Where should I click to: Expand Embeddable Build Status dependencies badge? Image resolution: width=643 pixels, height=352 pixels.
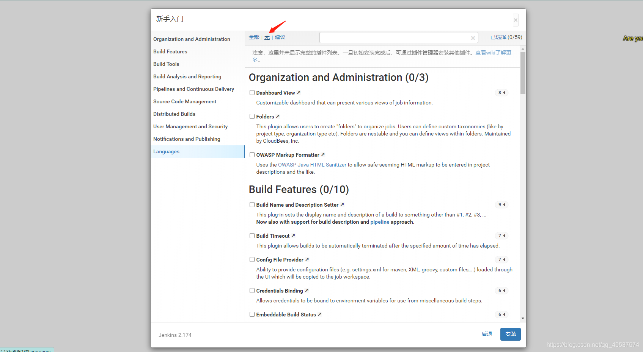point(502,315)
